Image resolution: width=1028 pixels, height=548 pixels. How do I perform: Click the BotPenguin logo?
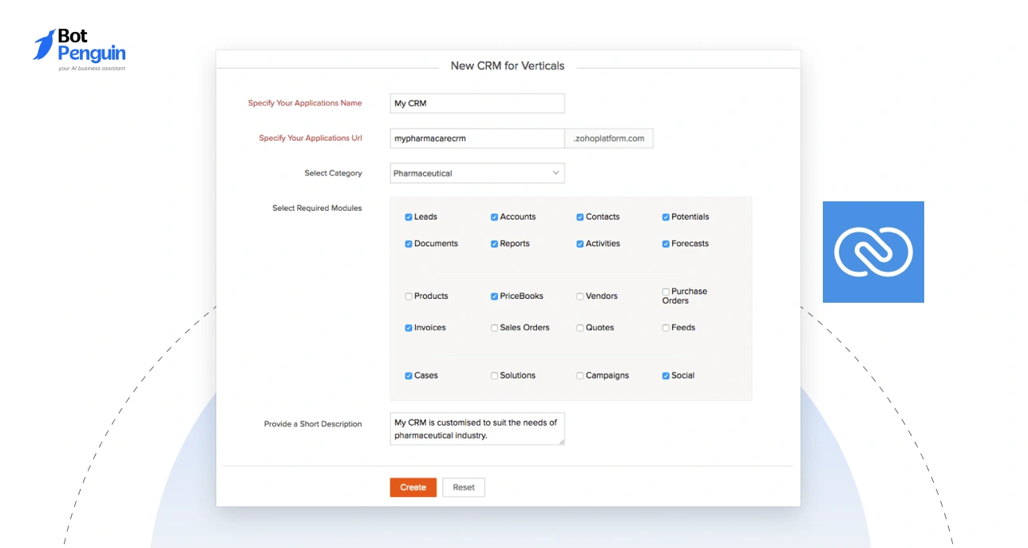click(79, 50)
